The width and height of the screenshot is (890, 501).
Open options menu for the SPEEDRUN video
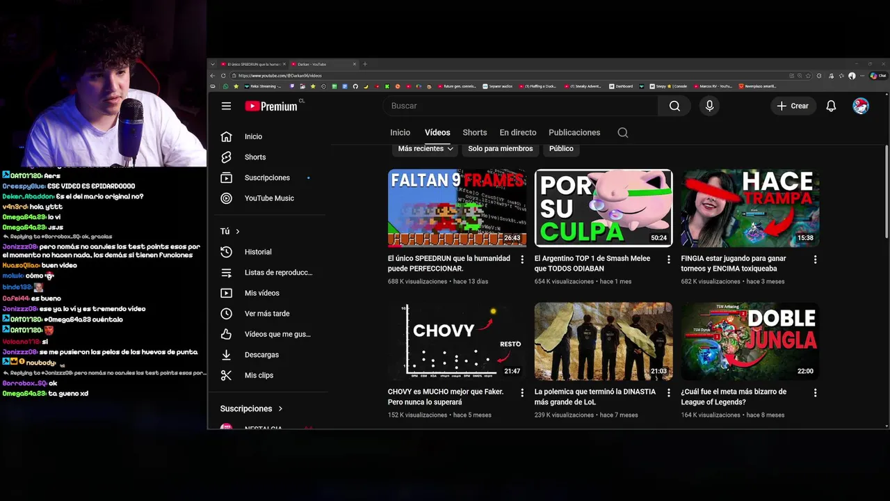pos(522,259)
